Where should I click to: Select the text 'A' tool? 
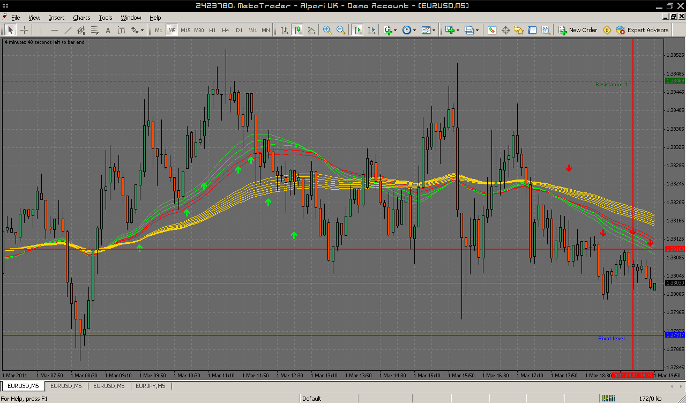(x=108, y=30)
